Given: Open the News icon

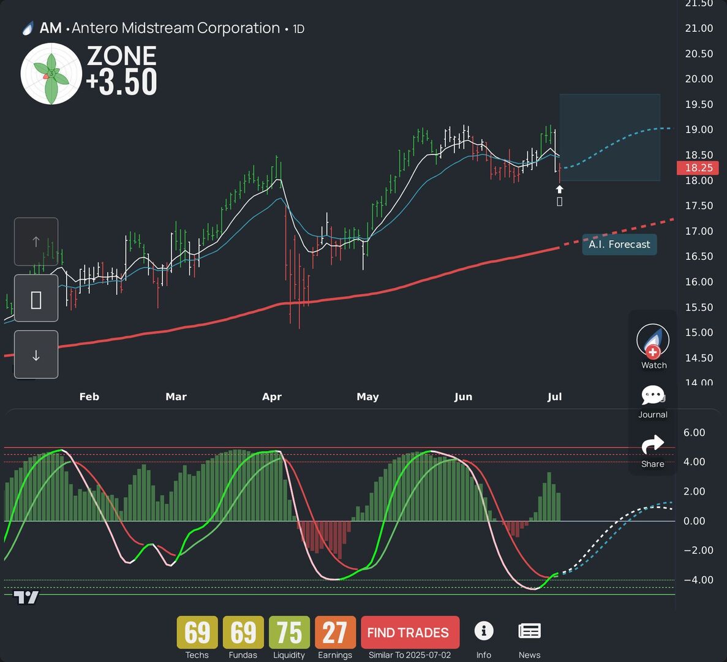Looking at the screenshot, I should (529, 631).
